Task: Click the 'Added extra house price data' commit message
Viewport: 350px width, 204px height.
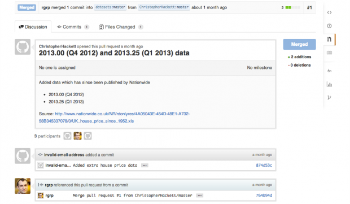Action: [x=105, y=166]
